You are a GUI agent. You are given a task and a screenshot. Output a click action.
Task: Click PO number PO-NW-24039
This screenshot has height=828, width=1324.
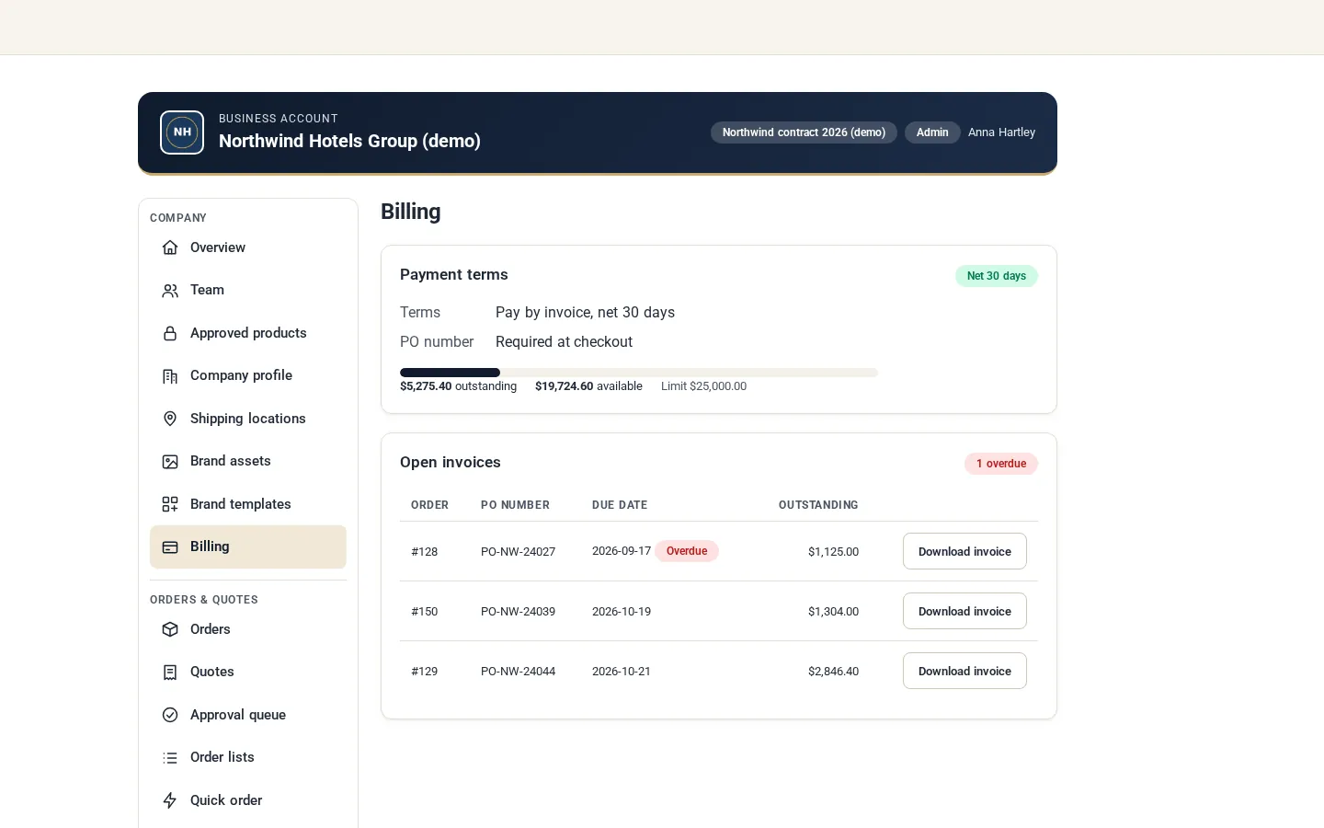518,612
